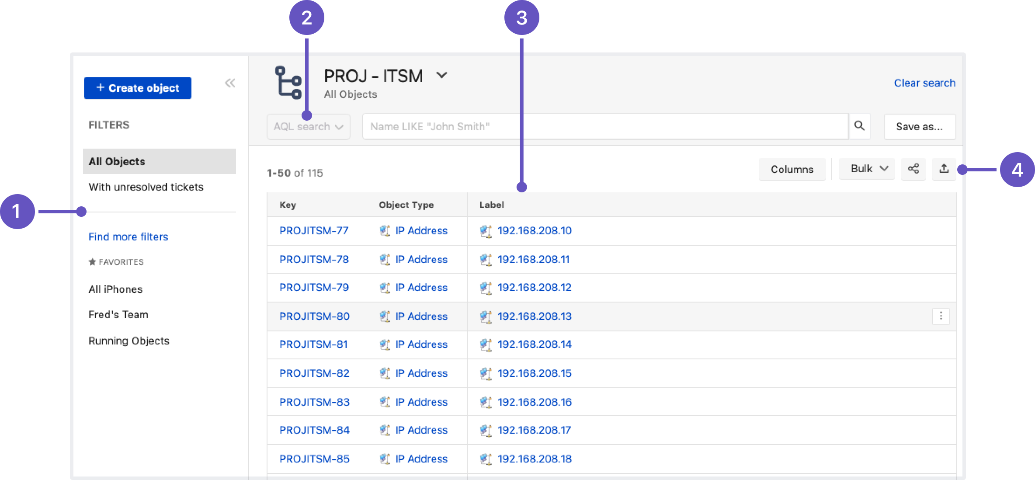The height and width of the screenshot is (480, 1035).
Task: Click the AQL query input field
Action: click(604, 127)
